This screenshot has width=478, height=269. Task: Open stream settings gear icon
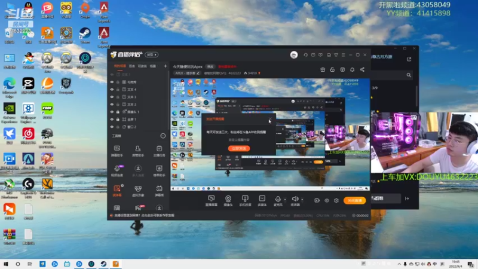tap(336, 200)
